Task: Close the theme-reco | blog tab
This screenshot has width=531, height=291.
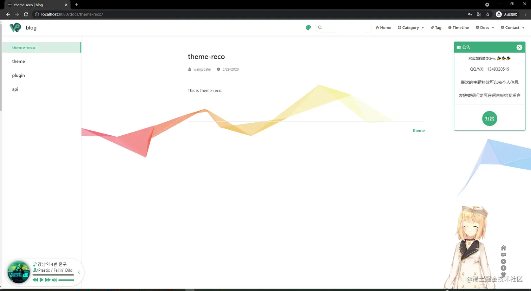Action: [x=66, y=5]
